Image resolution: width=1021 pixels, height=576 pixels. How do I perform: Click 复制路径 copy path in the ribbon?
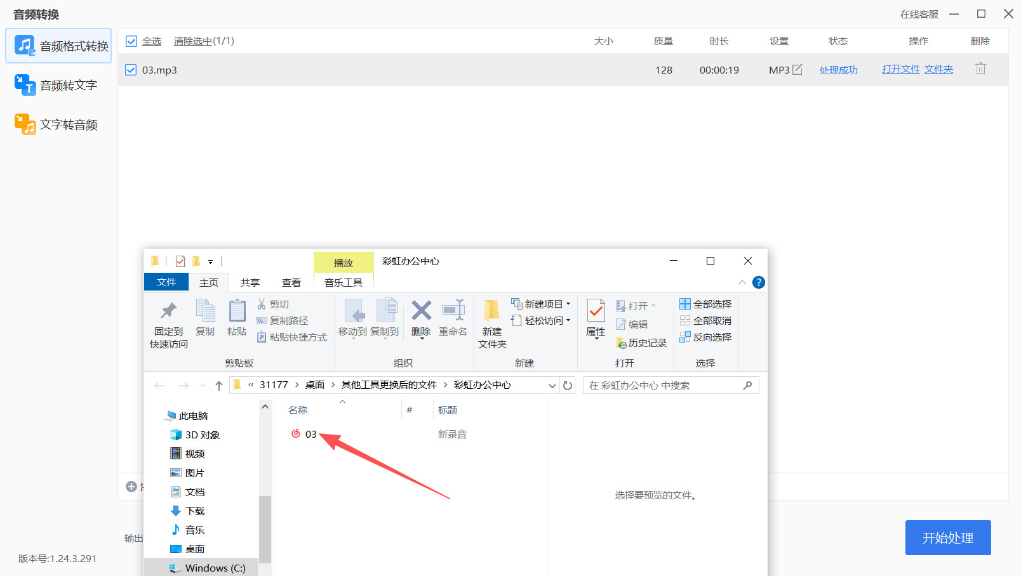pyautogui.click(x=282, y=321)
